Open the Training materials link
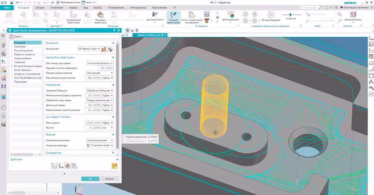 pos(355,8)
